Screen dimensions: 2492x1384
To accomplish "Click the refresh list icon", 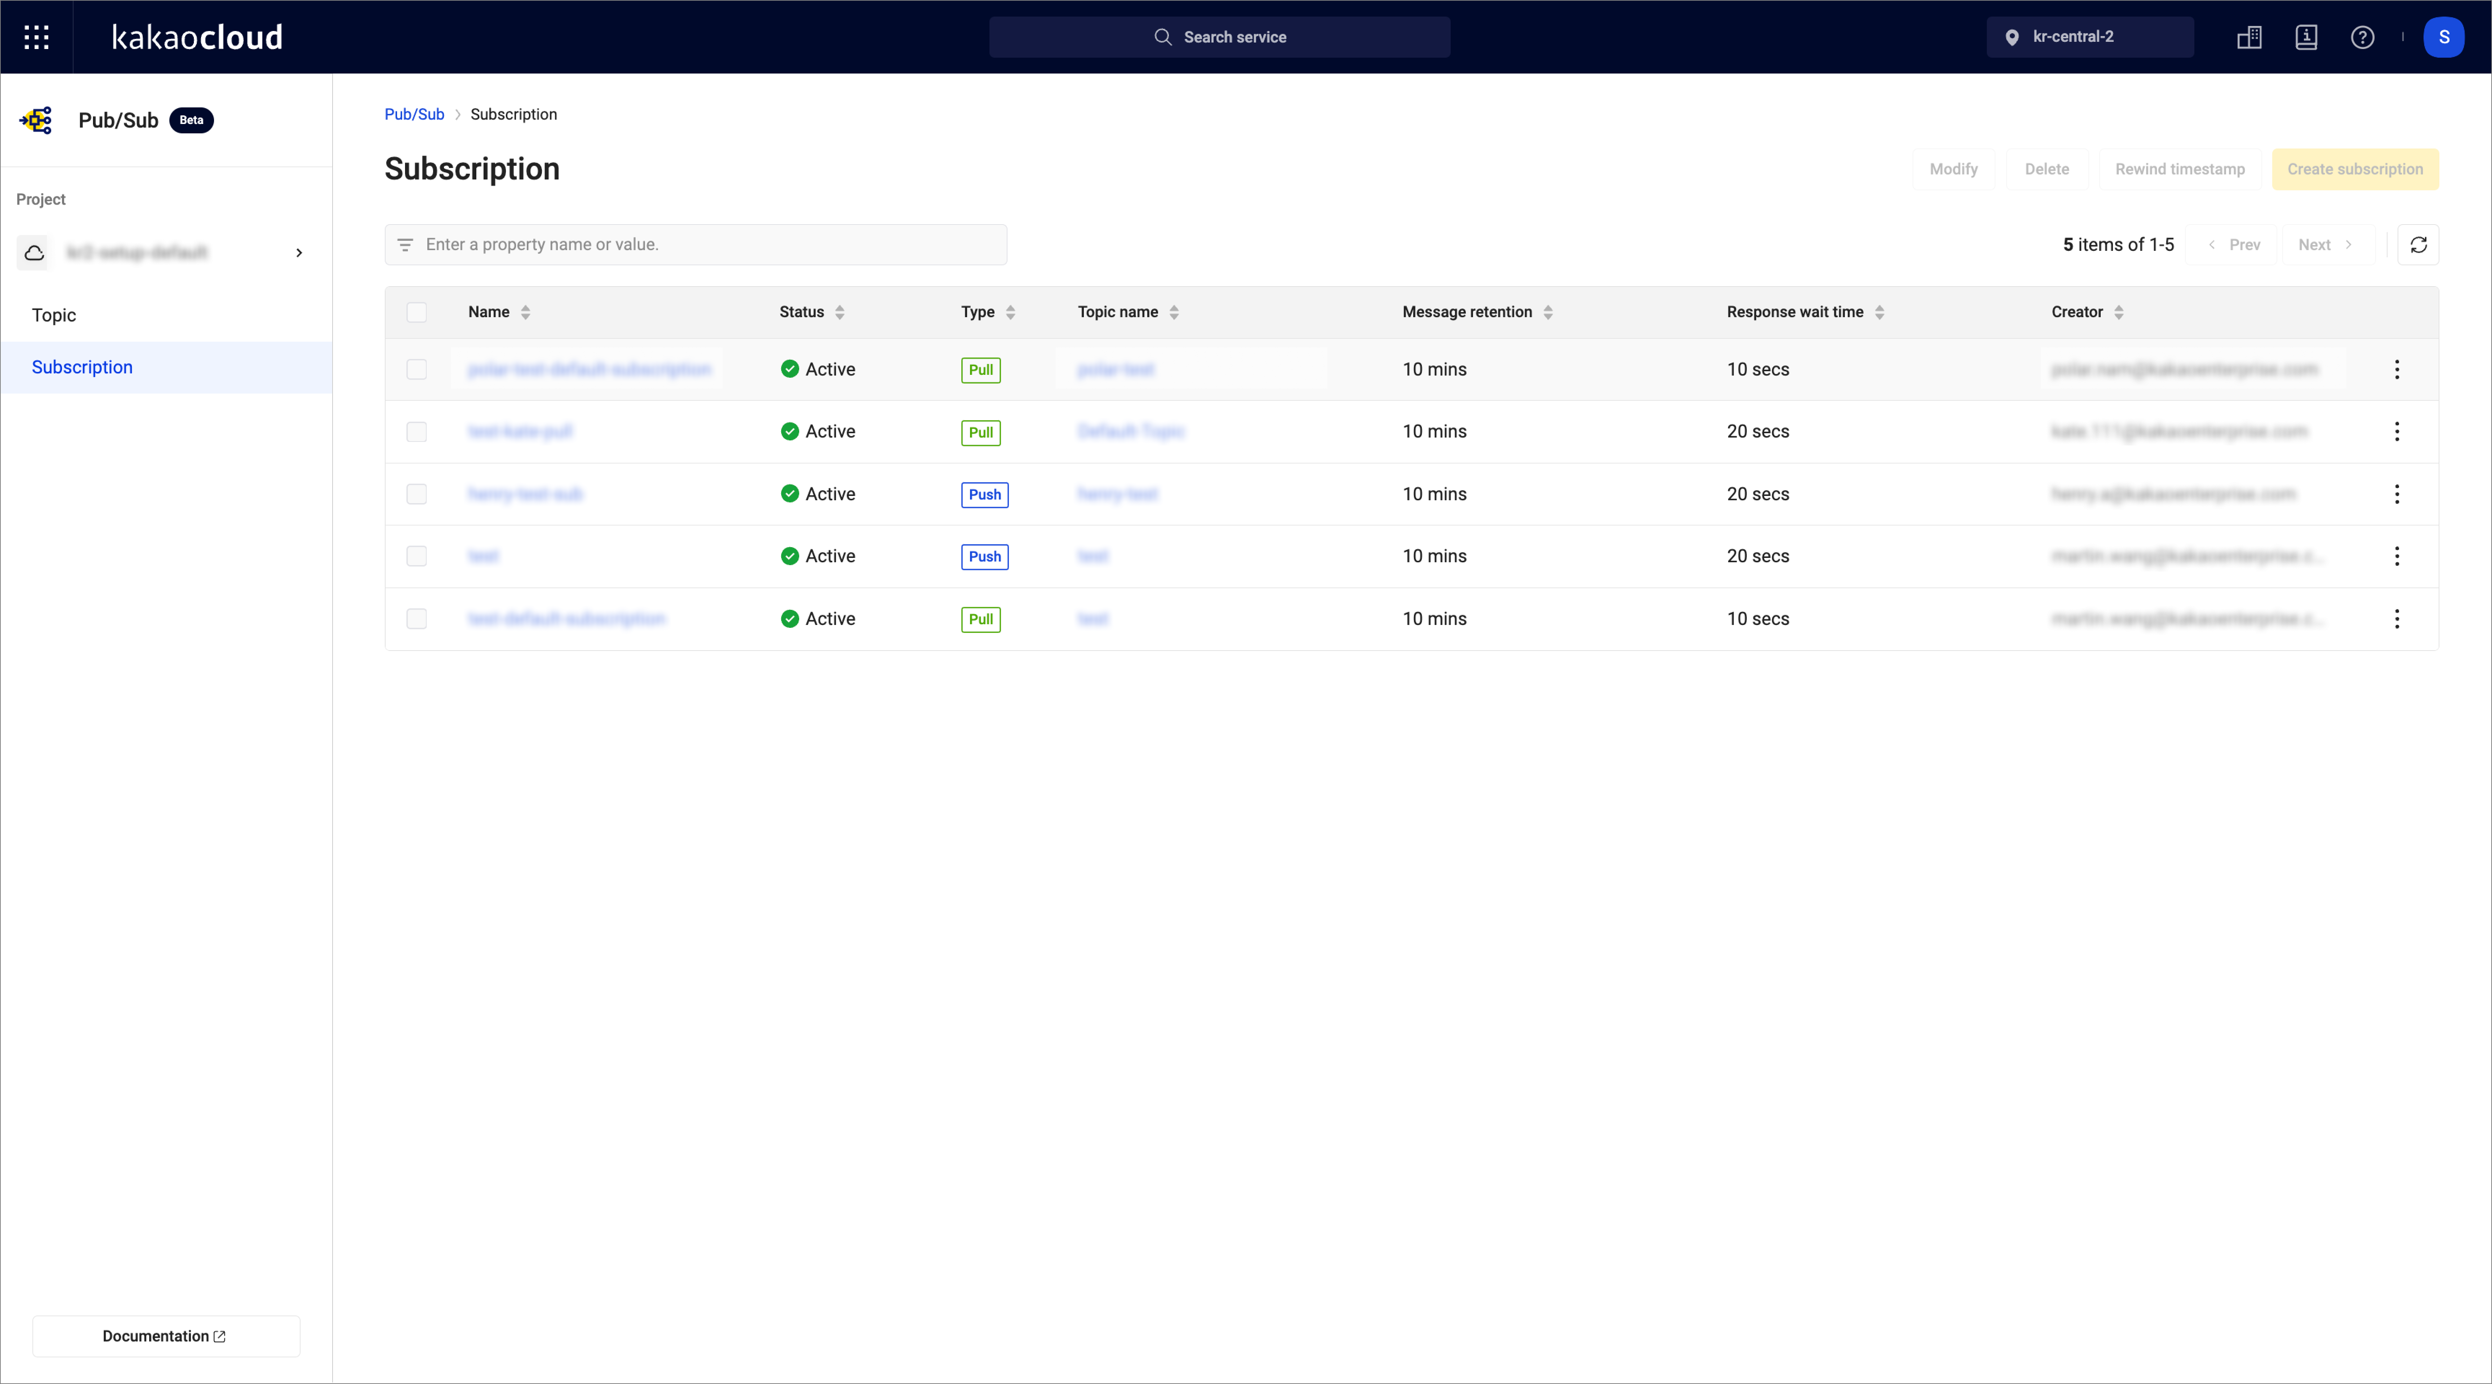I will pyautogui.click(x=2418, y=245).
